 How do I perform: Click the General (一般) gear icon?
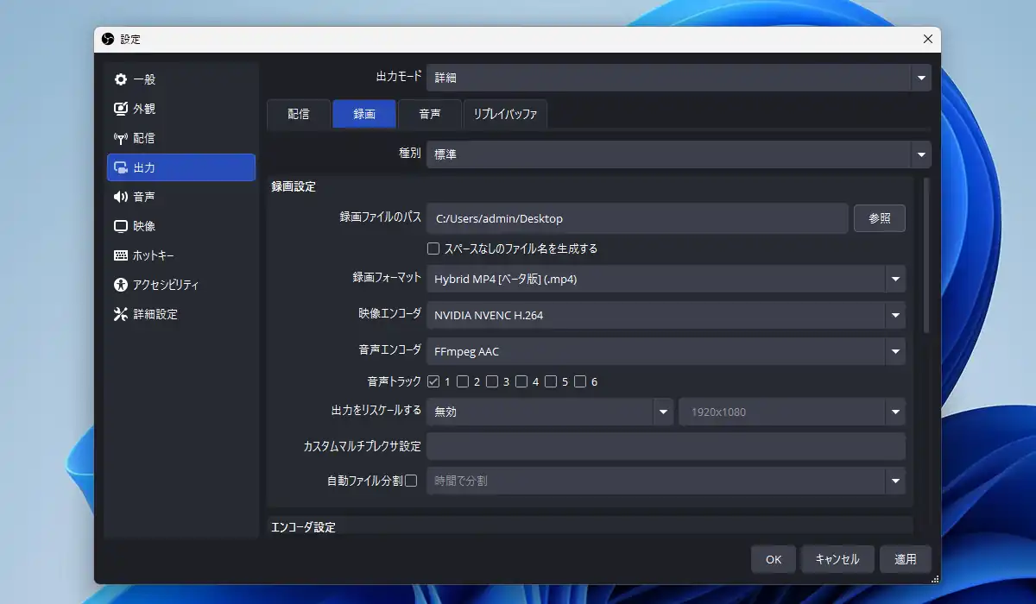pos(121,79)
